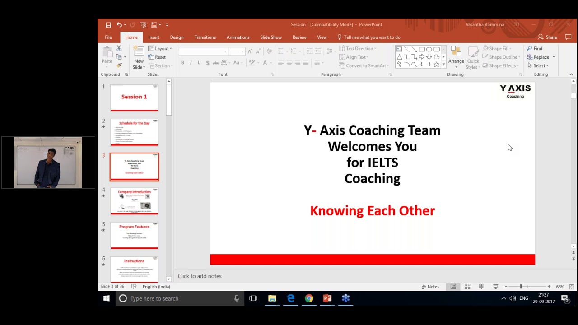
Task: Center-align the text
Action: click(289, 63)
